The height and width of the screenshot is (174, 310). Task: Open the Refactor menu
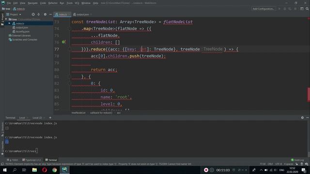click(x=53, y=3)
